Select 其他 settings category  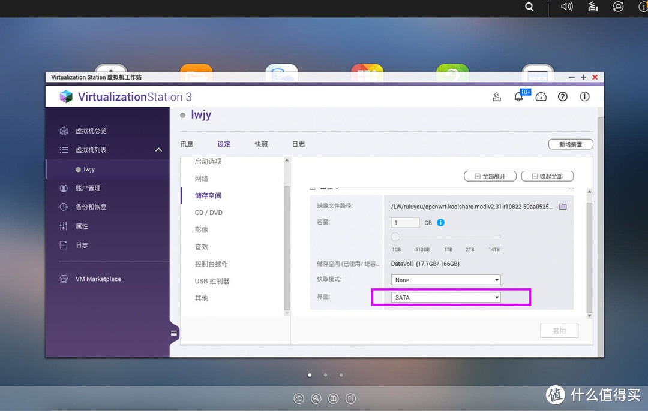(202, 298)
